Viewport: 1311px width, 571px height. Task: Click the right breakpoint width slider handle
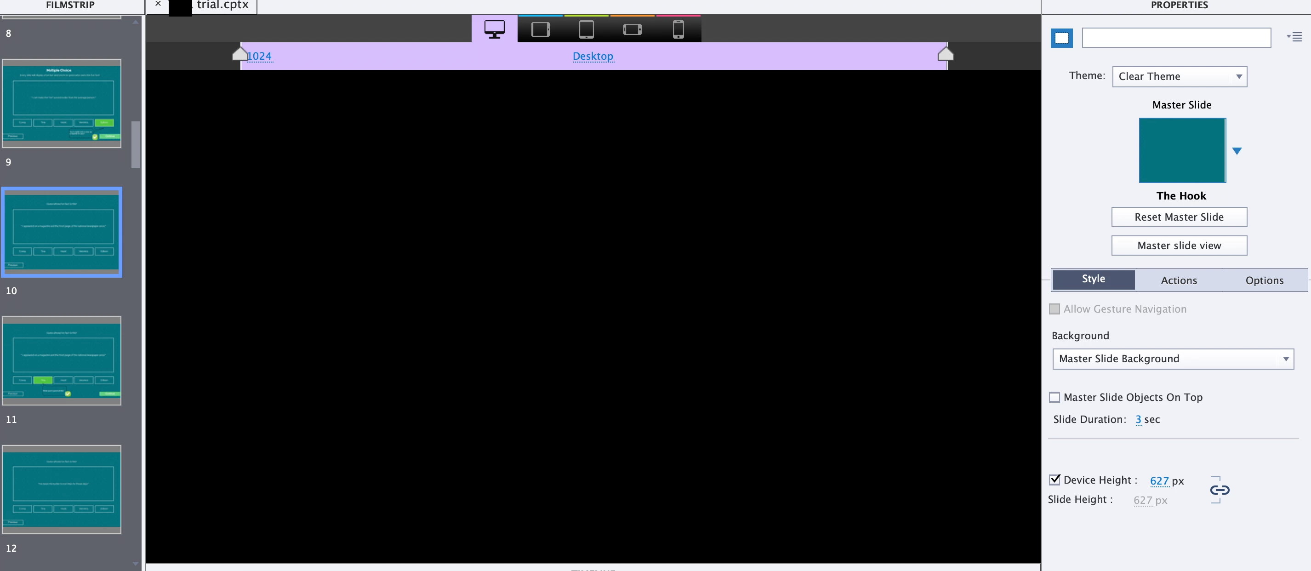tap(945, 53)
